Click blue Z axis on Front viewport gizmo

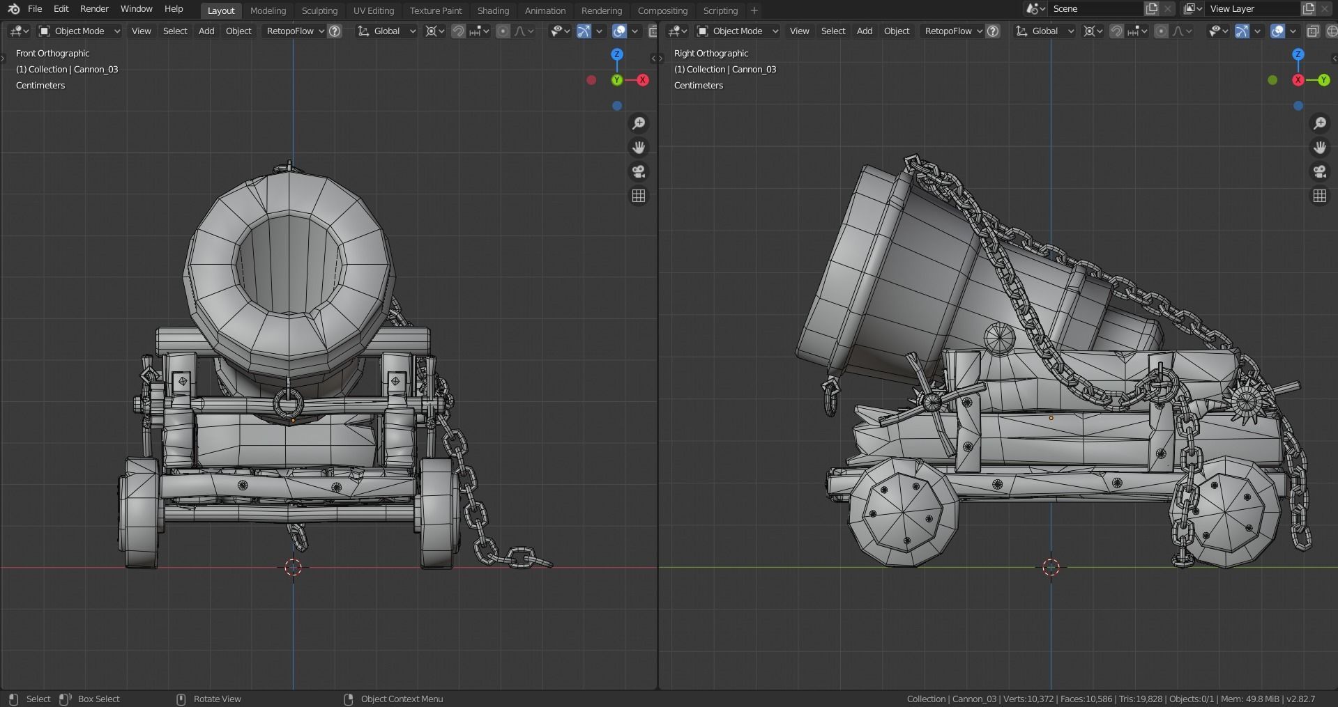pyautogui.click(x=616, y=54)
